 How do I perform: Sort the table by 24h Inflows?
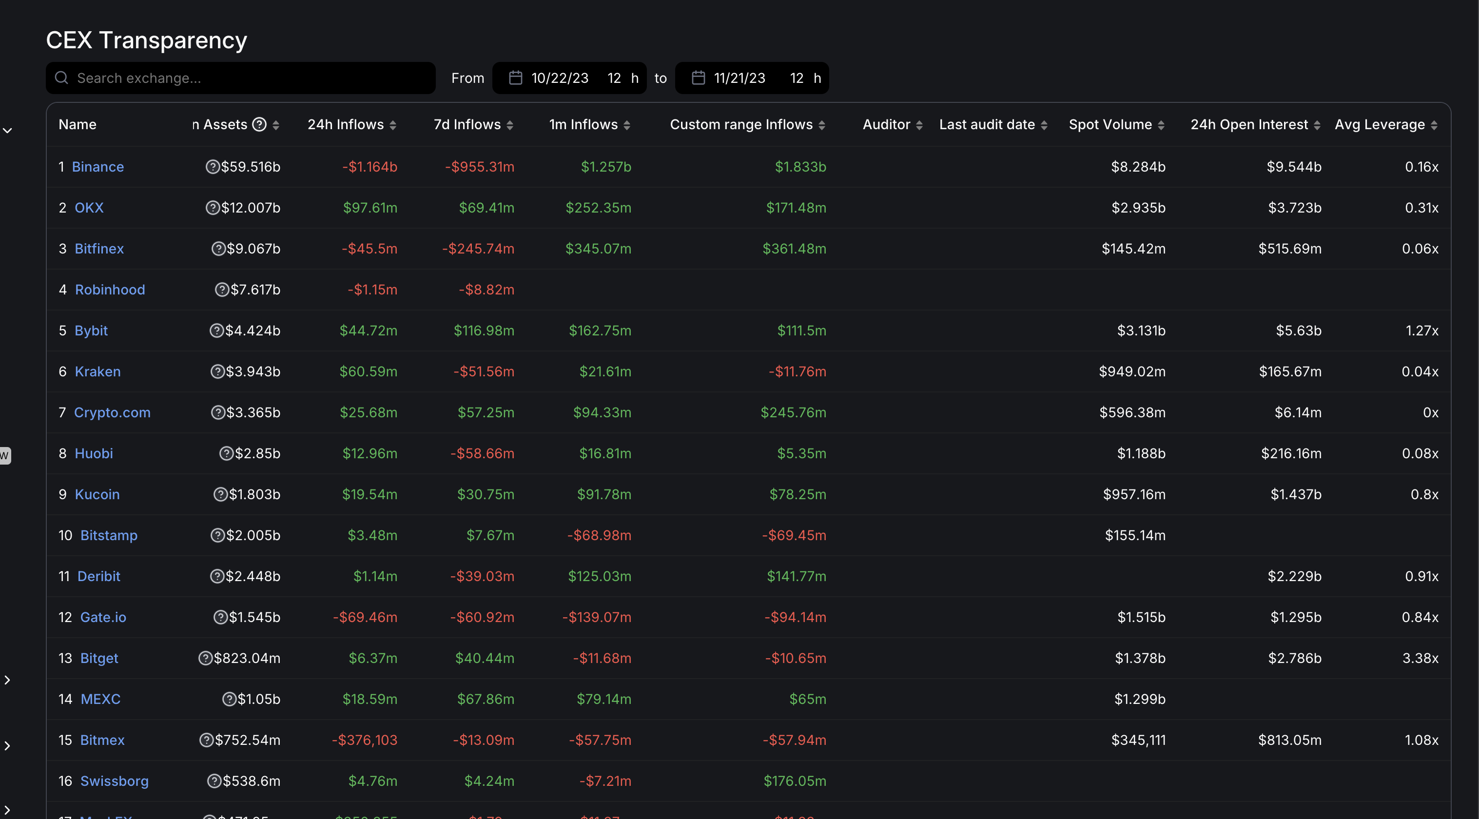click(393, 124)
